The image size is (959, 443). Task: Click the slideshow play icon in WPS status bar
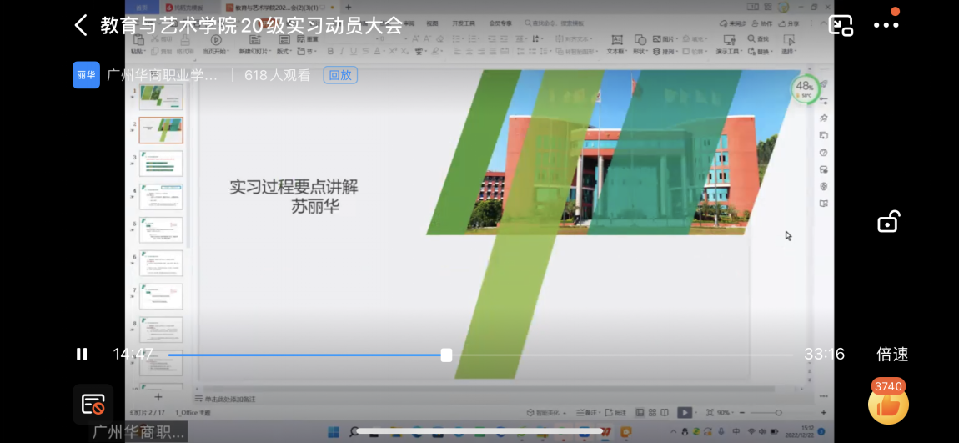tap(684, 412)
